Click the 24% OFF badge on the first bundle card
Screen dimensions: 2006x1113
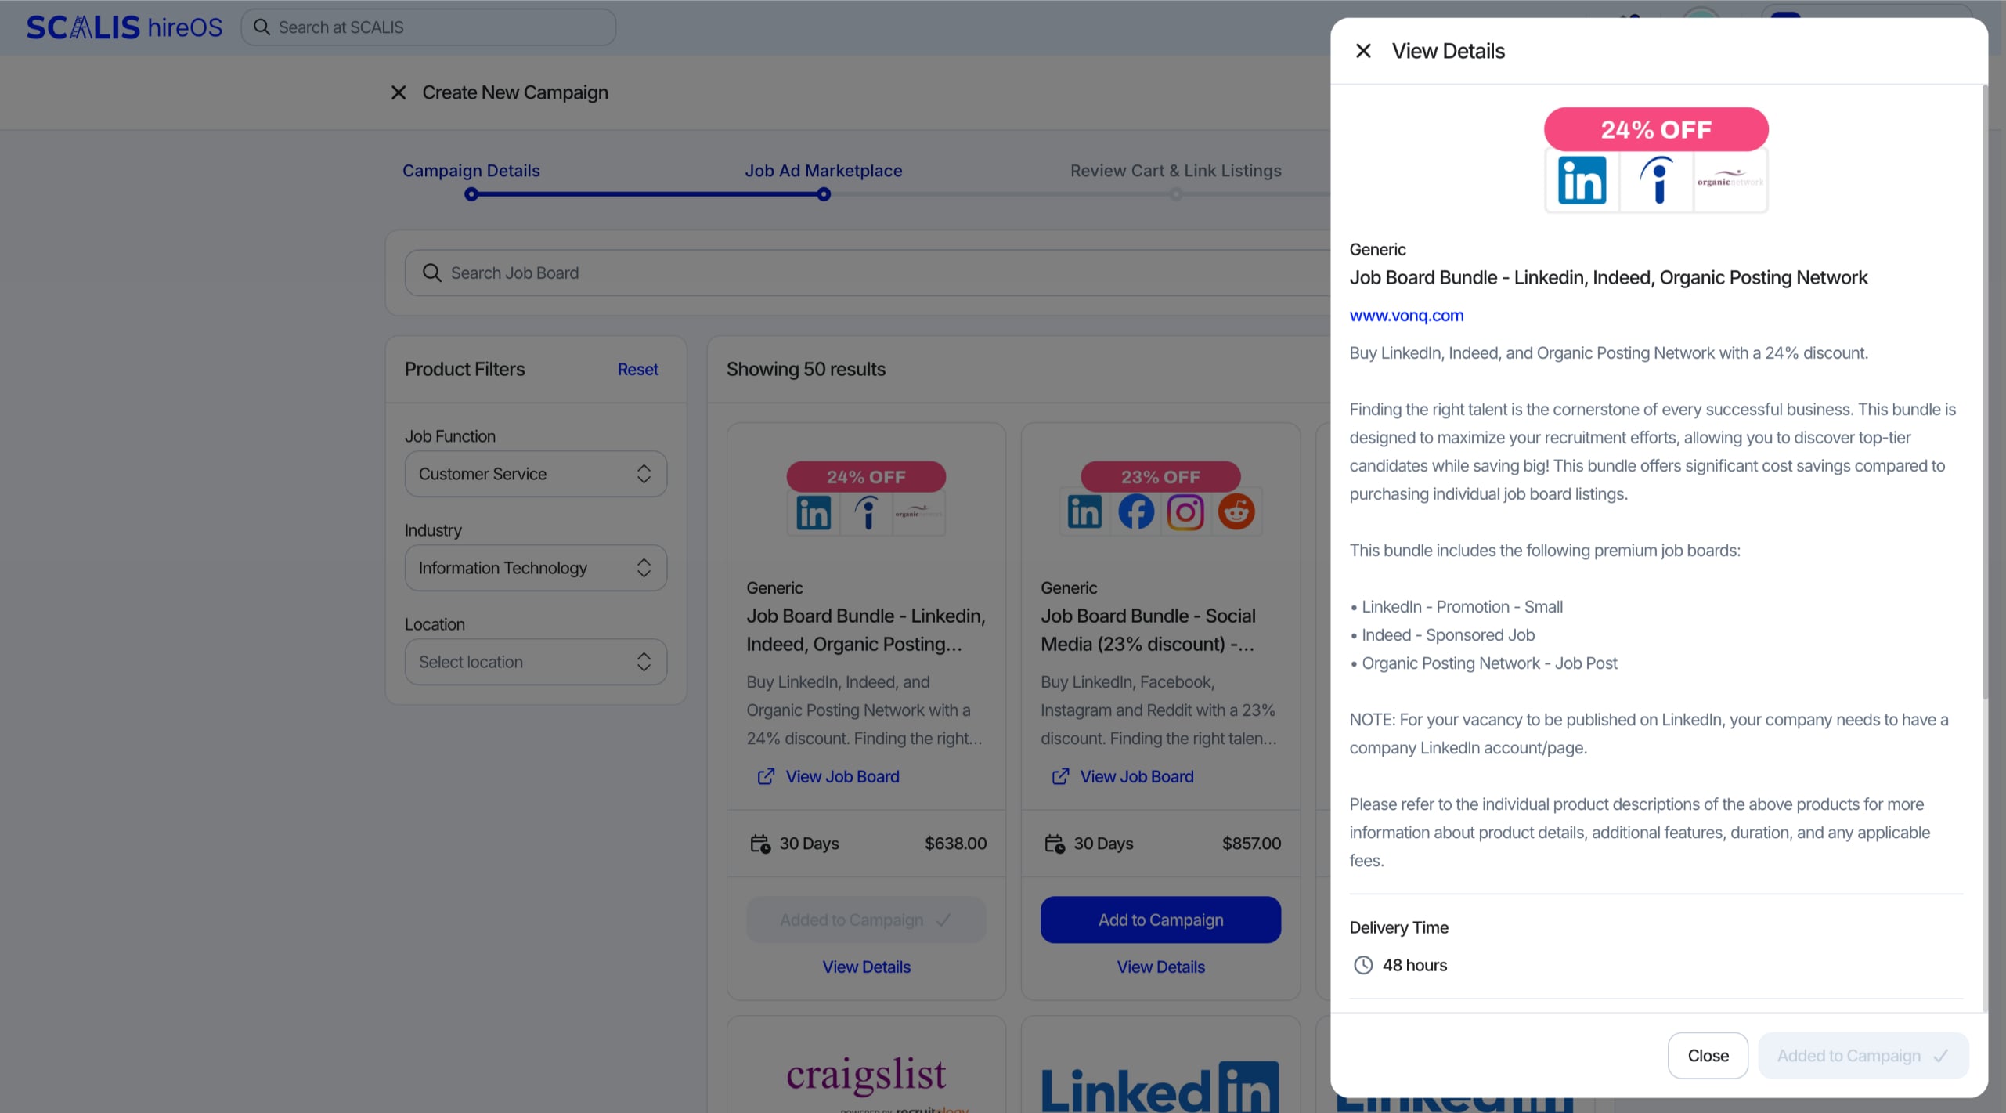[x=866, y=477]
